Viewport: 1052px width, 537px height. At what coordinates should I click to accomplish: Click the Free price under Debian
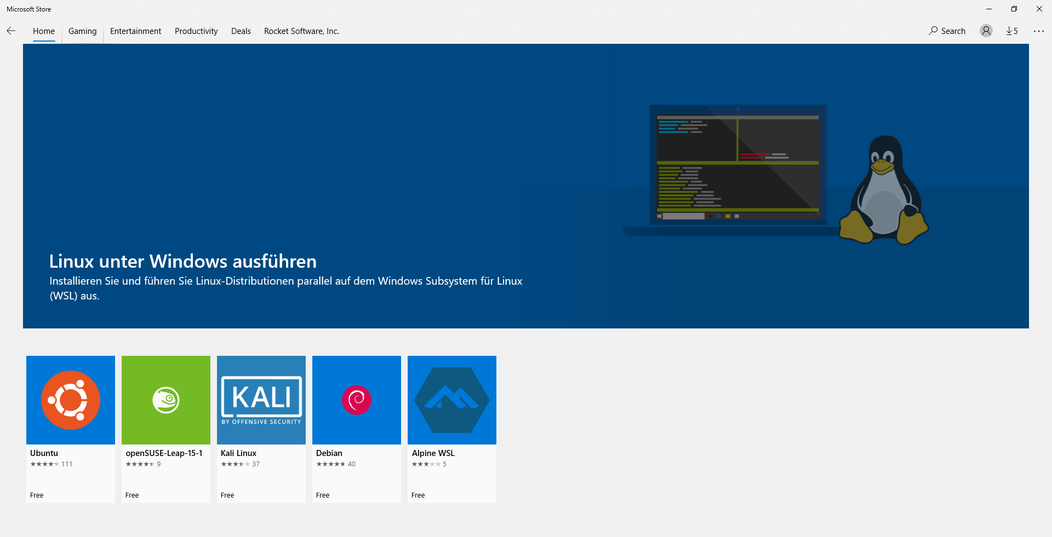tap(323, 495)
